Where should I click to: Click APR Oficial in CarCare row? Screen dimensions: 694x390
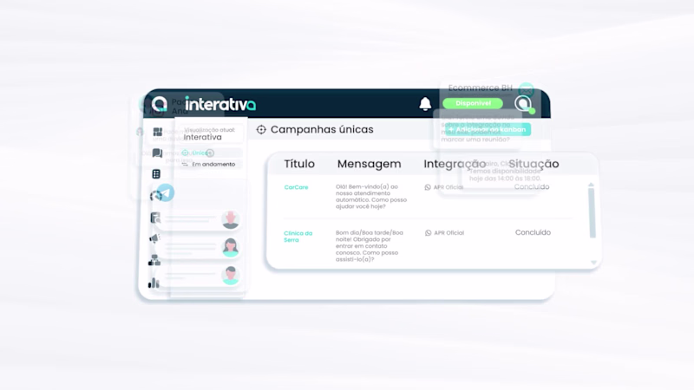coord(448,187)
